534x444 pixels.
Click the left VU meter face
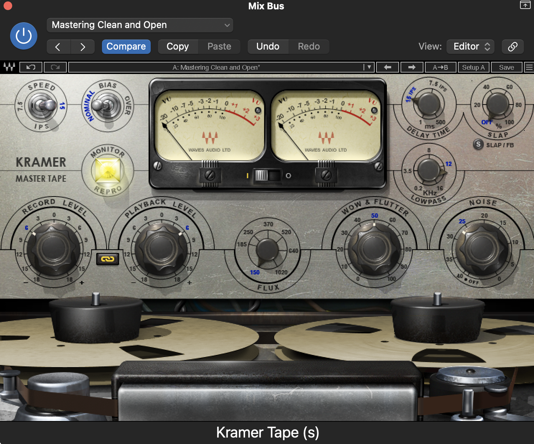[210, 125]
